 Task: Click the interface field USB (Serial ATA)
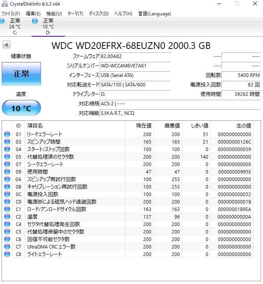point(135,75)
